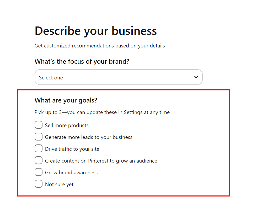Image resolution: width=278 pixels, height=205 pixels.
Task: Click the dropdown chevron arrow icon
Action: (x=196, y=77)
